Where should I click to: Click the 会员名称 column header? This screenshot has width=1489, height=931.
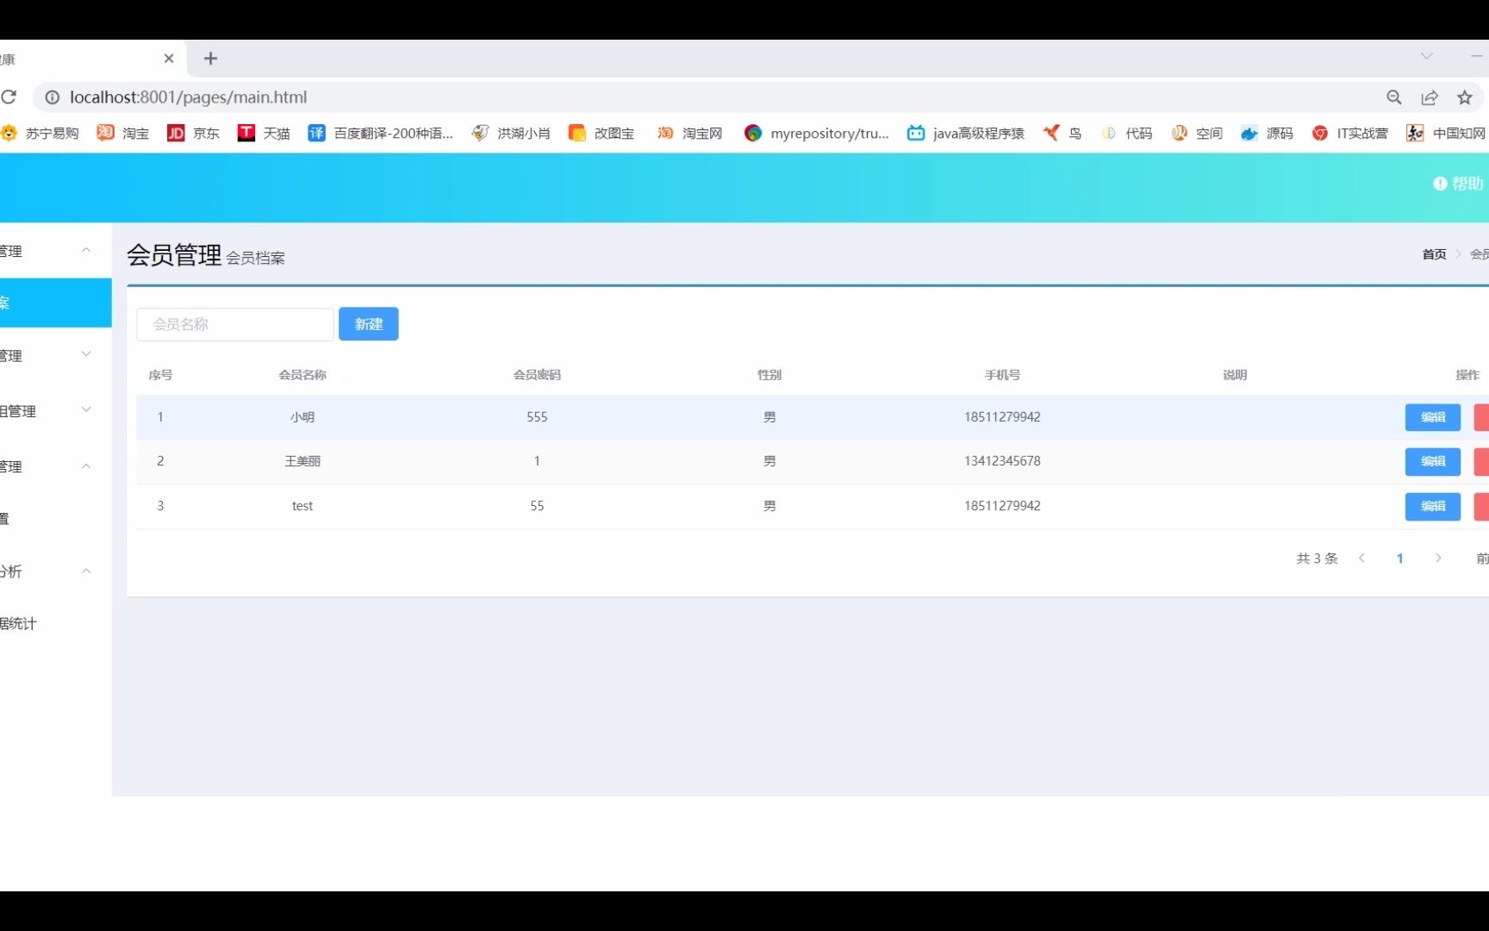click(302, 375)
